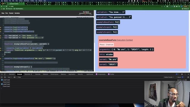Screen dimensions: 190x107
Task: Click the Restart button
Action: [x=11, y=13]
